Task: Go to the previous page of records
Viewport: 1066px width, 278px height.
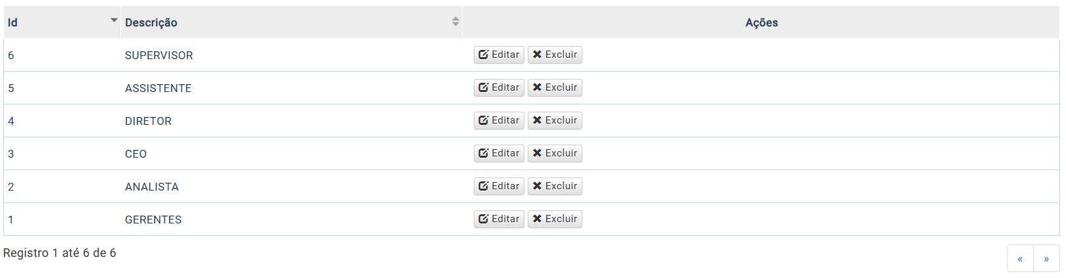Action: (x=1020, y=258)
